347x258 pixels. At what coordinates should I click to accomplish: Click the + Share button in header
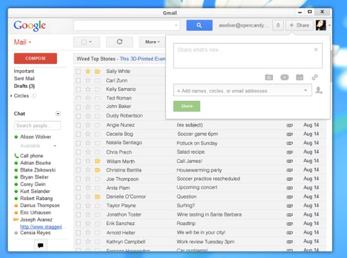299,25
